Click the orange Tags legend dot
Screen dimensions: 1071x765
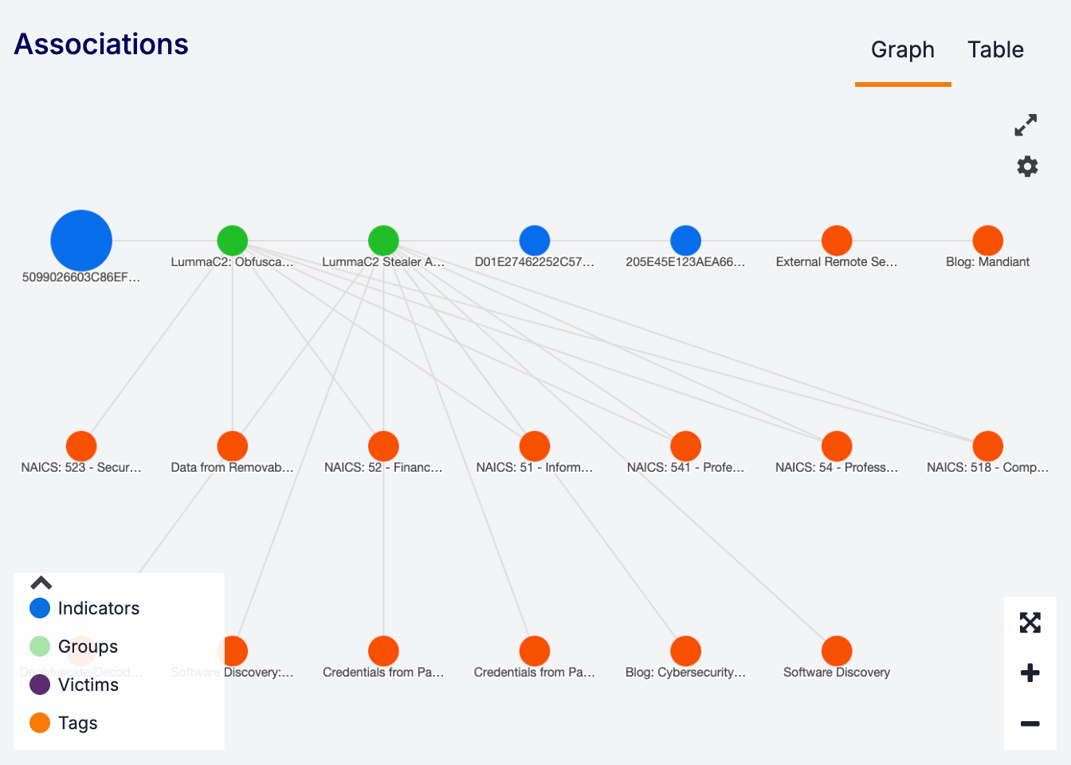pyautogui.click(x=39, y=723)
